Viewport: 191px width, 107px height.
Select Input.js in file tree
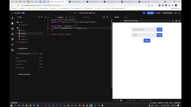click(x=29, y=34)
